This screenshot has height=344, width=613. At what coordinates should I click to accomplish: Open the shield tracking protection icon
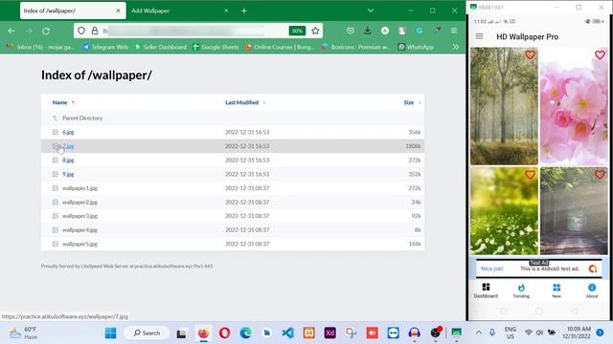pos(80,31)
